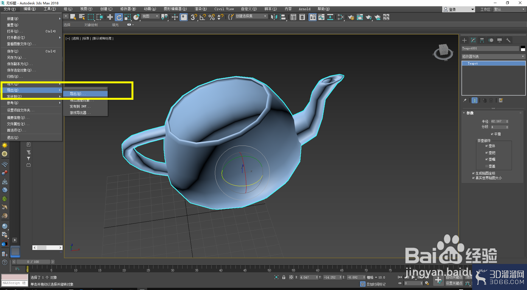Click the 自动关键点 Auto Key button

454,277
